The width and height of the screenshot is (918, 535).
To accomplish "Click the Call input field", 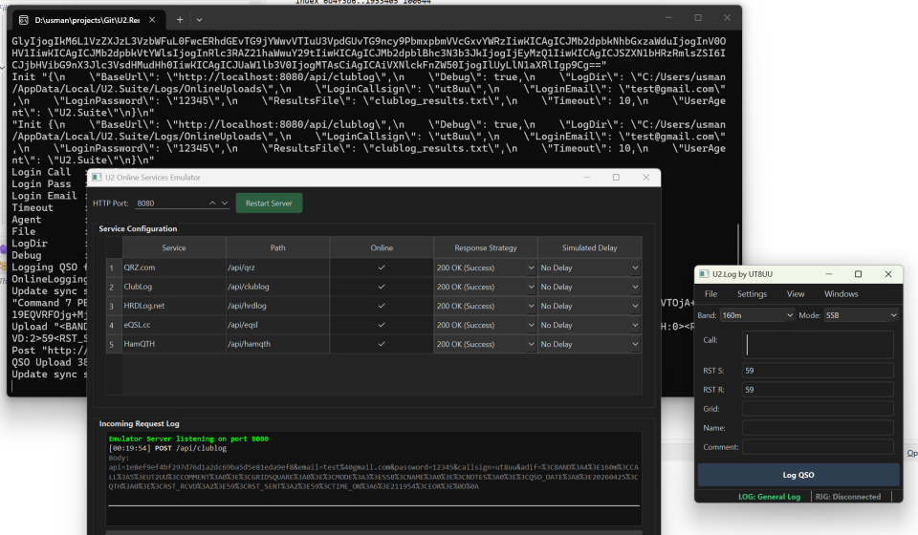I will pyautogui.click(x=818, y=344).
